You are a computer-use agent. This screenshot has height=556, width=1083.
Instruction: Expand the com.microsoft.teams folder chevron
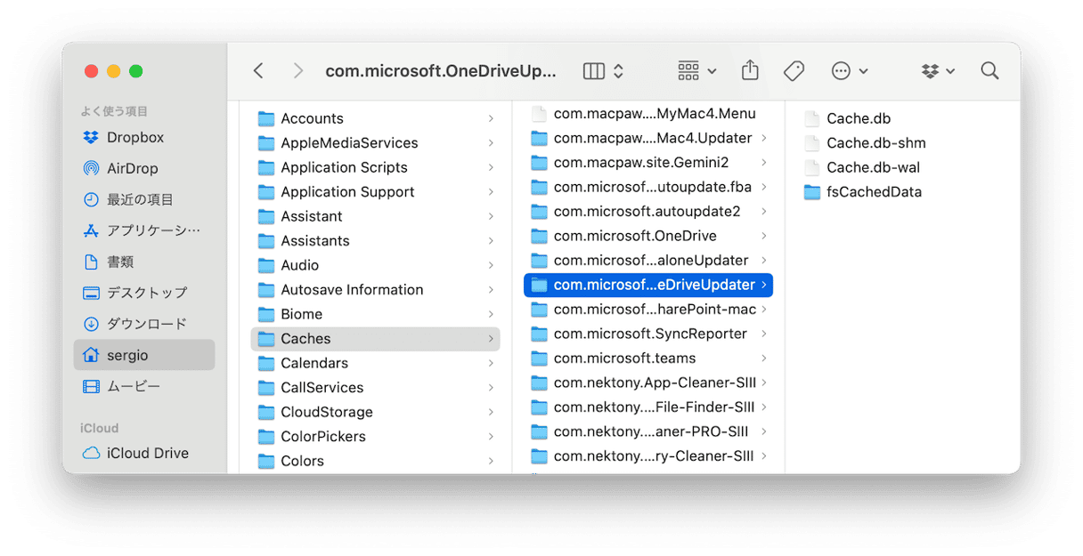click(764, 358)
